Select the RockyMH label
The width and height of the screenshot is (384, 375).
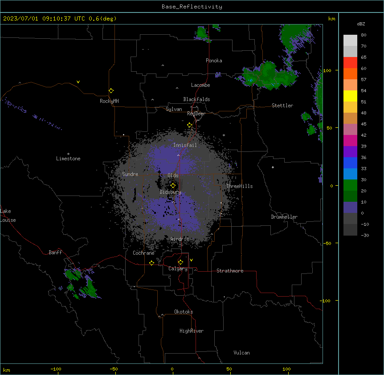[x=109, y=101]
